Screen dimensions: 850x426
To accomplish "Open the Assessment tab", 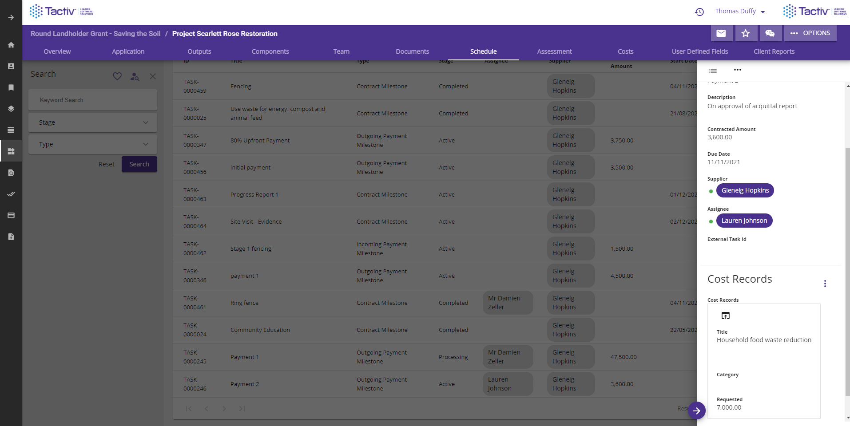I will pos(554,51).
